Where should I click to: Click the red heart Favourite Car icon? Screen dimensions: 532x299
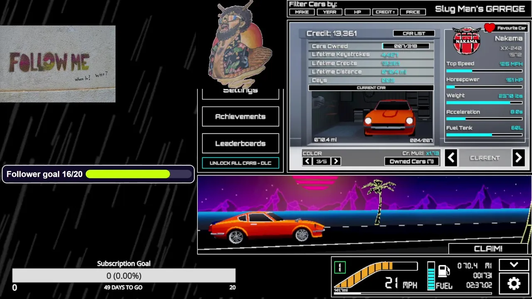click(x=490, y=28)
